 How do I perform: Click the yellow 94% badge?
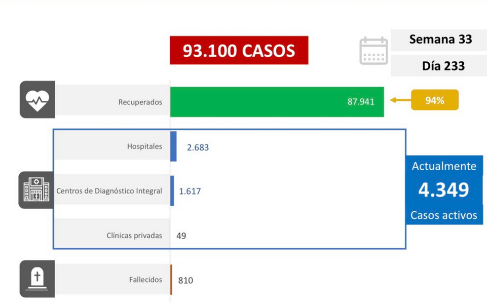(435, 100)
